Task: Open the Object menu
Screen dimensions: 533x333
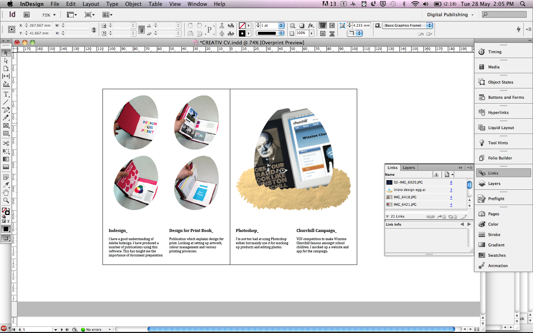Action: tap(133, 4)
